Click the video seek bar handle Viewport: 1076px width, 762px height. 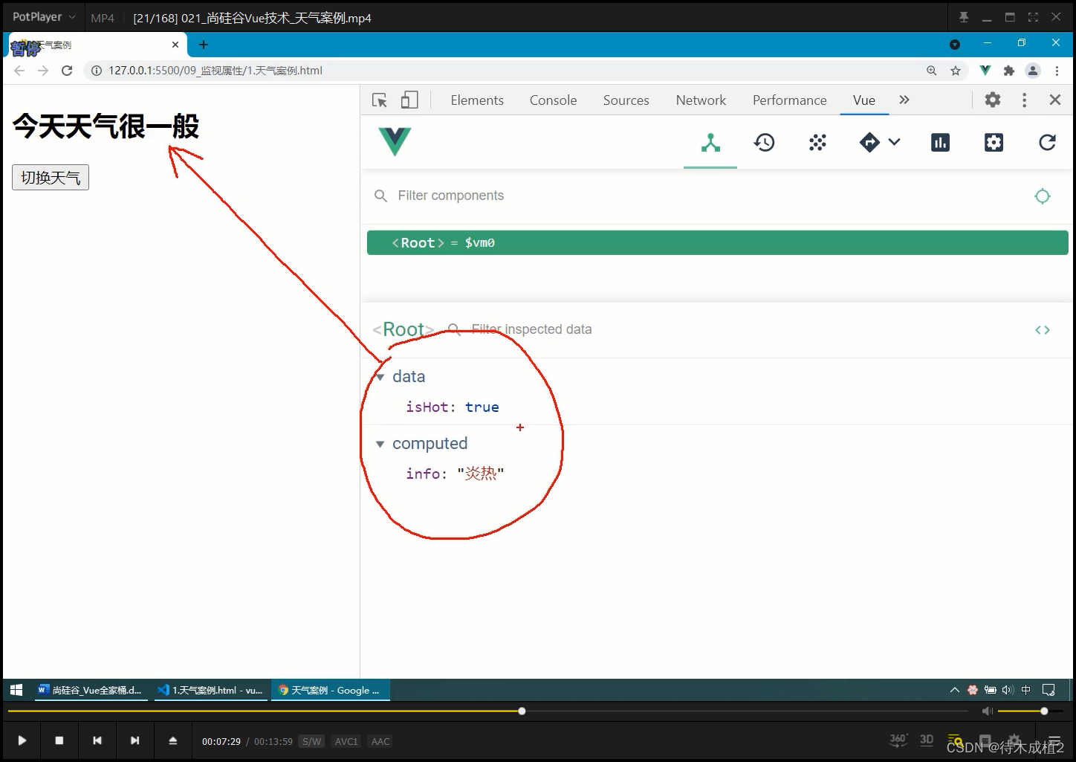pos(522,711)
